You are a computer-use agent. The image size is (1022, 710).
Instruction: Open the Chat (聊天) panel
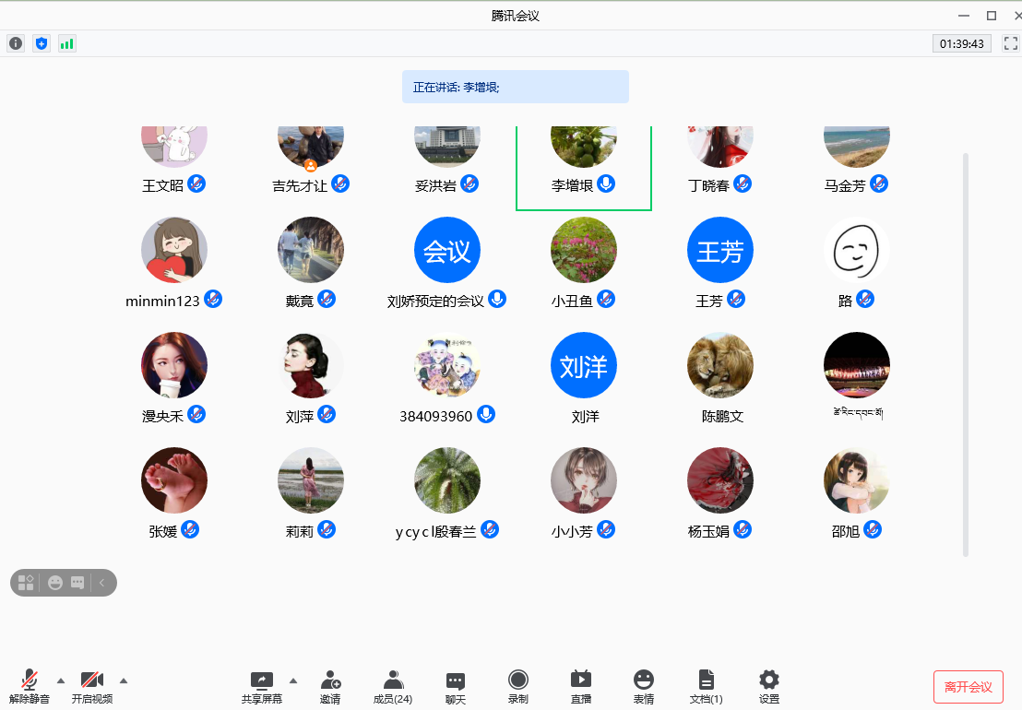pyautogui.click(x=456, y=687)
